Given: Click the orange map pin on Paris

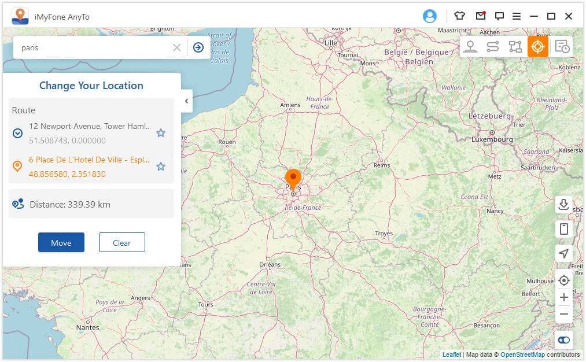Looking at the screenshot, I should pyautogui.click(x=293, y=180).
